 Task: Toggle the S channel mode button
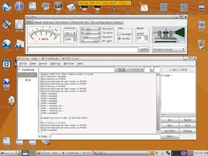click(x=123, y=69)
